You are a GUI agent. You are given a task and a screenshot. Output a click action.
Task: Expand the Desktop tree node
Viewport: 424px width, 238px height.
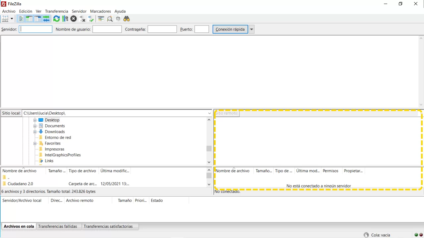point(35,120)
